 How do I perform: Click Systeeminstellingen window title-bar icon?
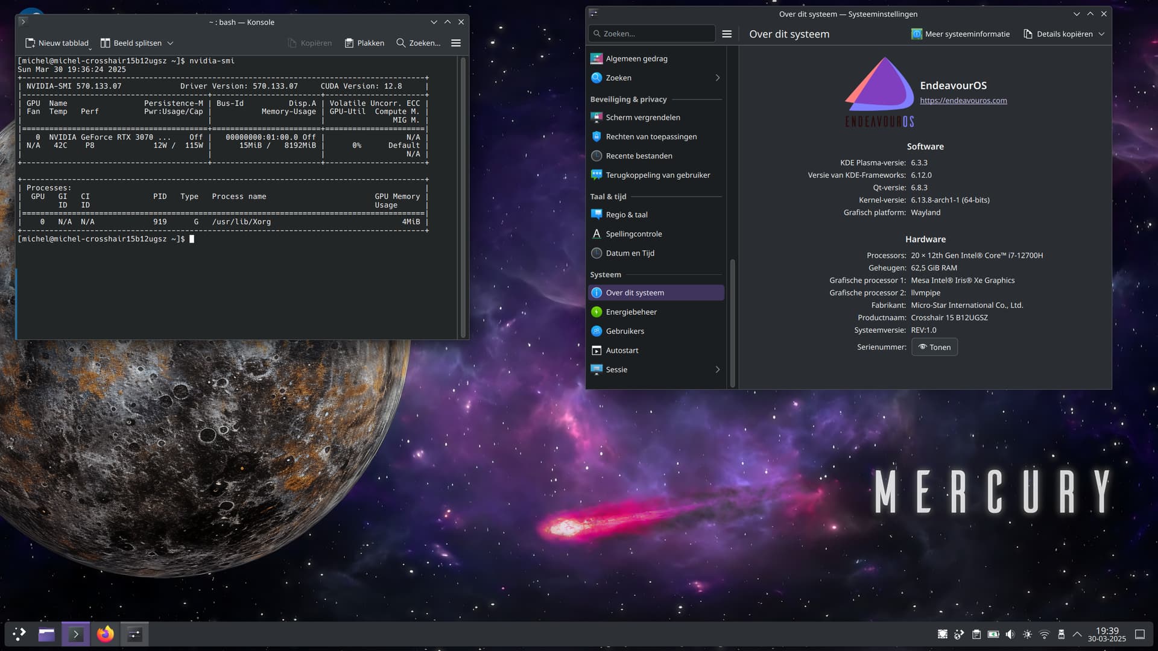coord(593,13)
